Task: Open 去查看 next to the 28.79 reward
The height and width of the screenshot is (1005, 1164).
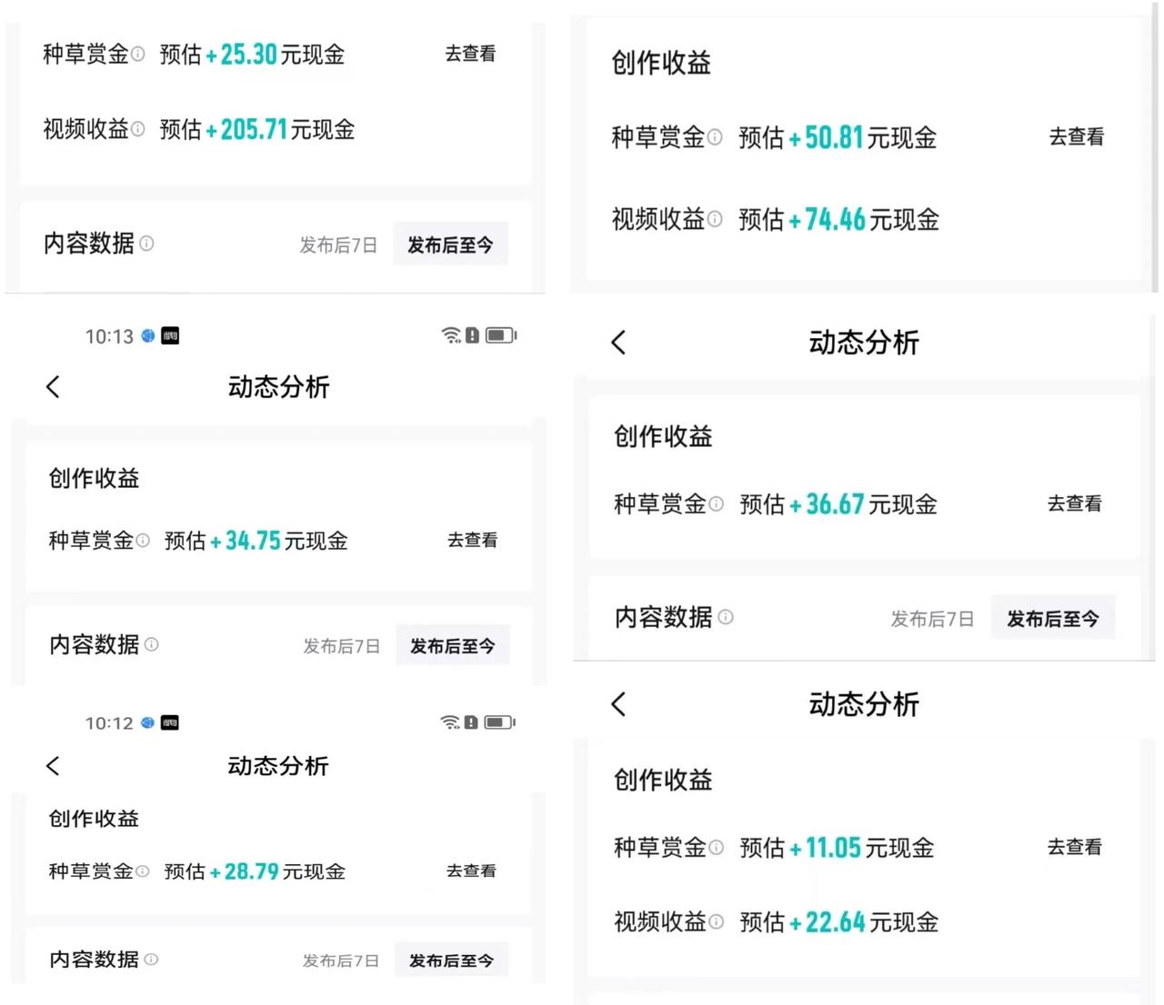Action: click(471, 871)
